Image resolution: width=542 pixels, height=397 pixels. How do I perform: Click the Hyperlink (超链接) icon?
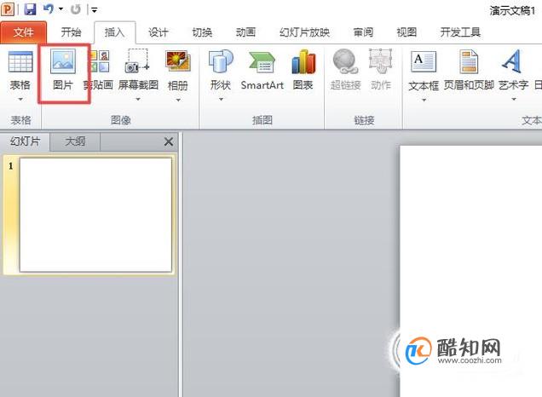pos(345,61)
